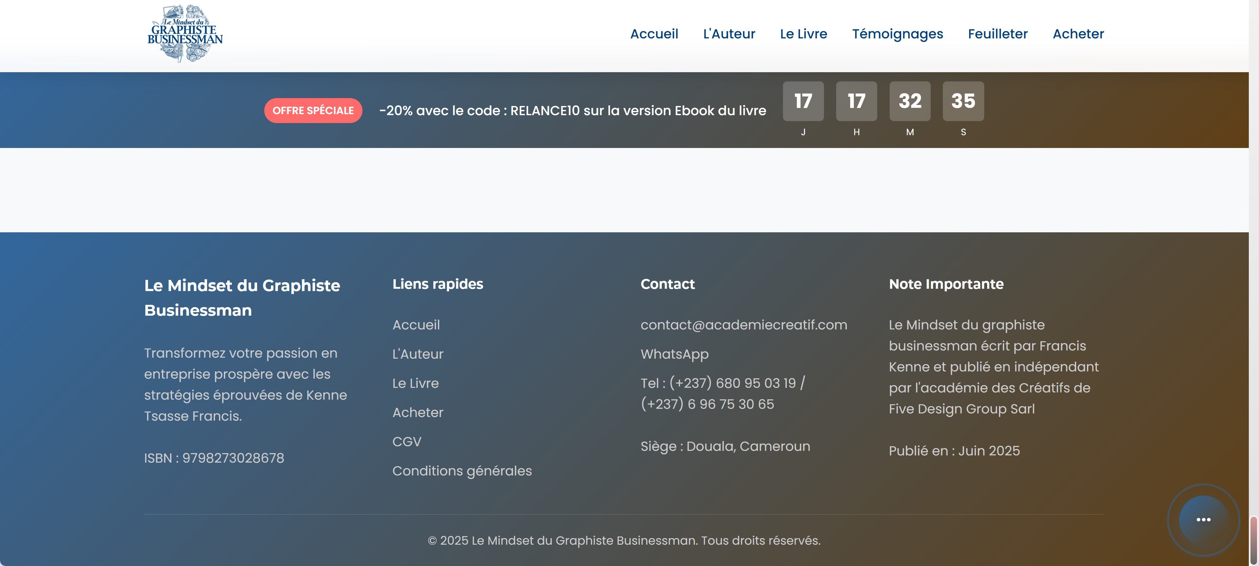Click Acheter in top navigation
The height and width of the screenshot is (566, 1259).
tap(1078, 34)
